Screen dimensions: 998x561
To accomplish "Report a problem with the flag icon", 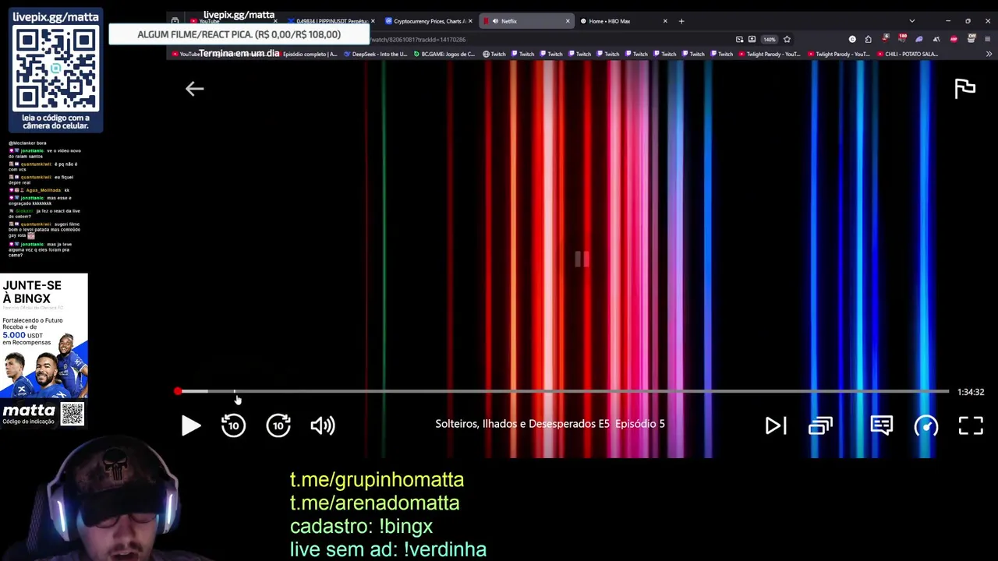I will click(965, 89).
